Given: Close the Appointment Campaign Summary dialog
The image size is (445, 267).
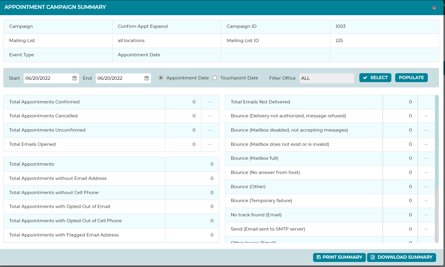Looking at the screenshot, I should coord(434,8).
